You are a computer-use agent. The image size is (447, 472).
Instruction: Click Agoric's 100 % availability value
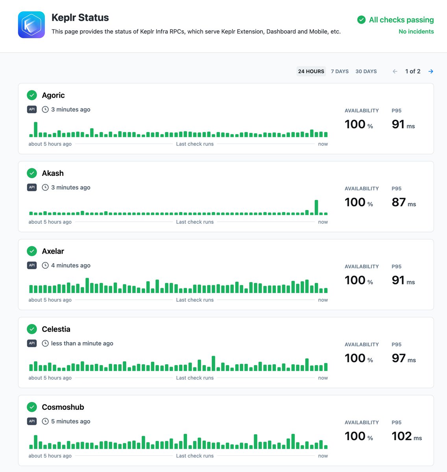click(359, 124)
